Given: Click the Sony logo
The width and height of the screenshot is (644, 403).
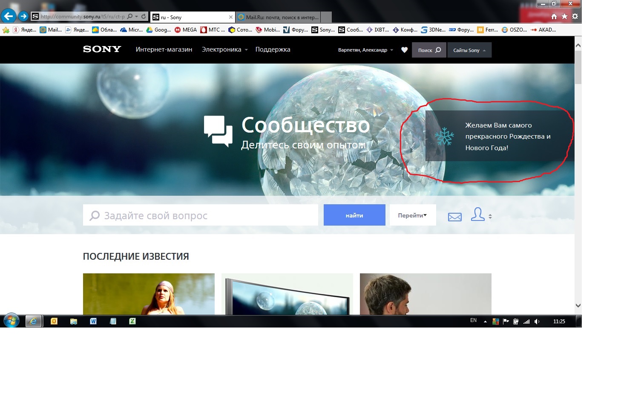Looking at the screenshot, I should [102, 49].
